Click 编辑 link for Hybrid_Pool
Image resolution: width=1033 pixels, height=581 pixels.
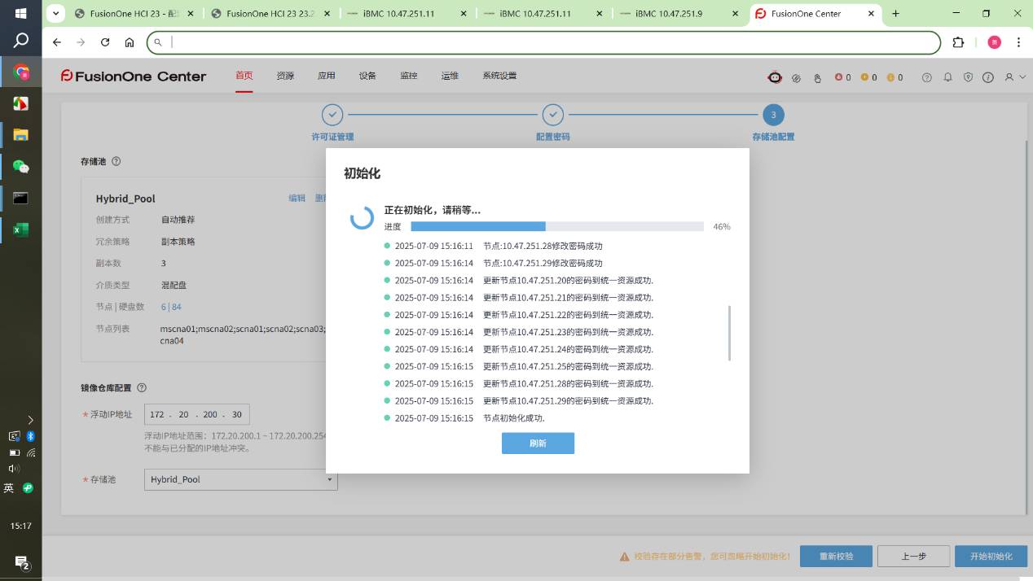coord(297,199)
